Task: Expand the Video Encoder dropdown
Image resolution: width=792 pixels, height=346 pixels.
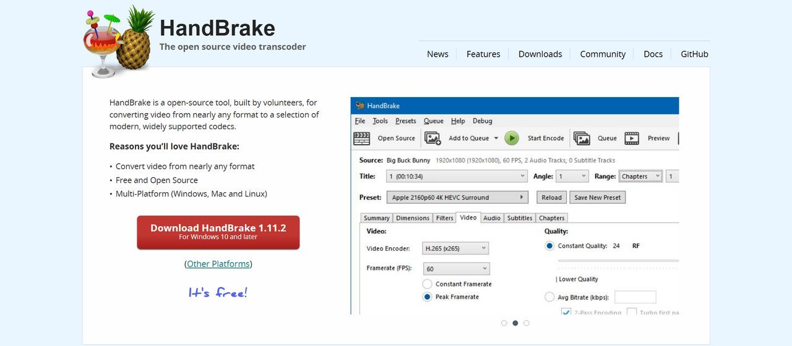Action: pyautogui.click(x=456, y=248)
